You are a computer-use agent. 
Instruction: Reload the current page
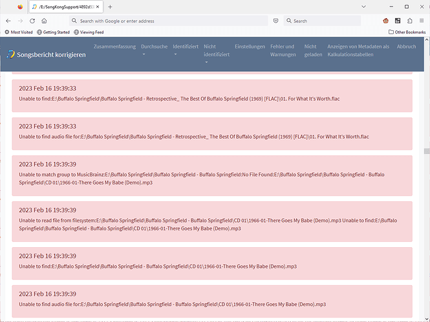32,21
